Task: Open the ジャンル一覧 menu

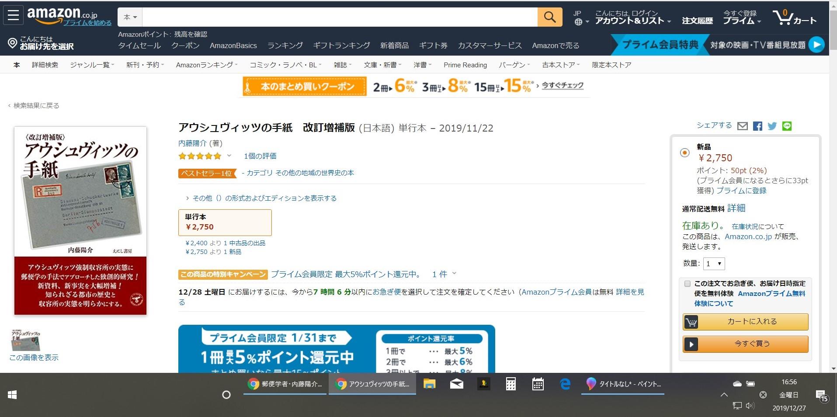Action: pos(92,65)
